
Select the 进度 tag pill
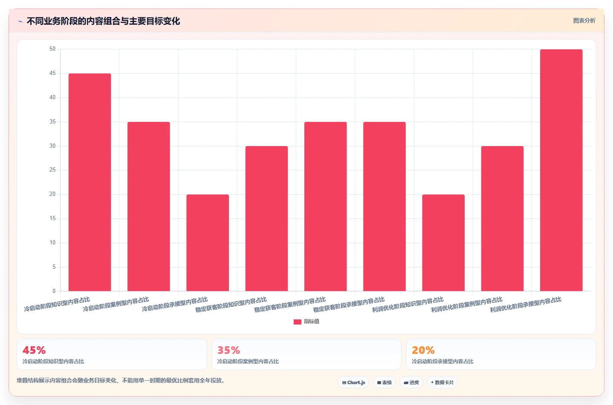[x=411, y=382]
